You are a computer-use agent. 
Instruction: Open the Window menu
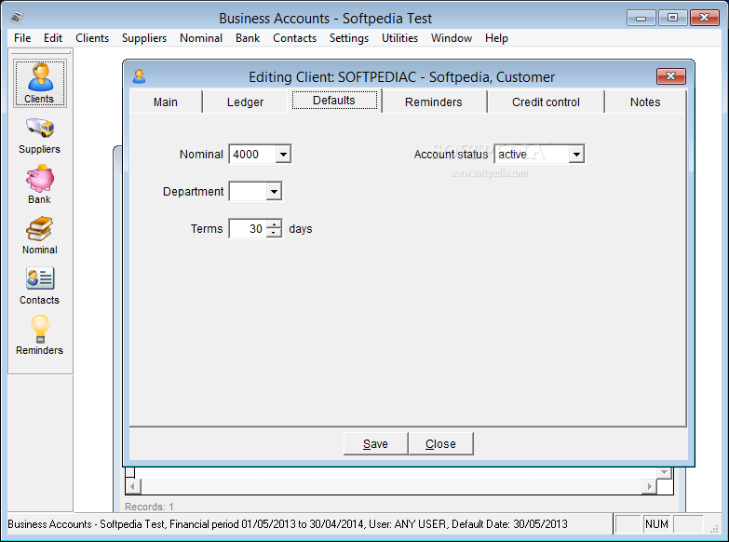pyautogui.click(x=451, y=38)
